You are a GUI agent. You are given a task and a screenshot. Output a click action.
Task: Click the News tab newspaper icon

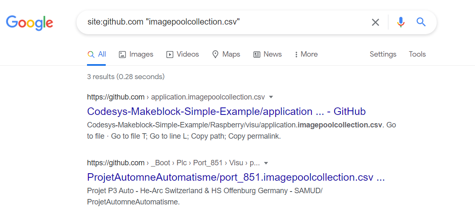[x=257, y=55]
